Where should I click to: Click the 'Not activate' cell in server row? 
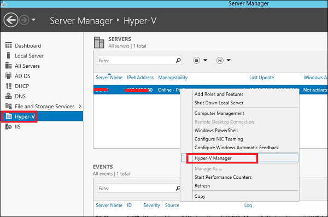coord(315,90)
